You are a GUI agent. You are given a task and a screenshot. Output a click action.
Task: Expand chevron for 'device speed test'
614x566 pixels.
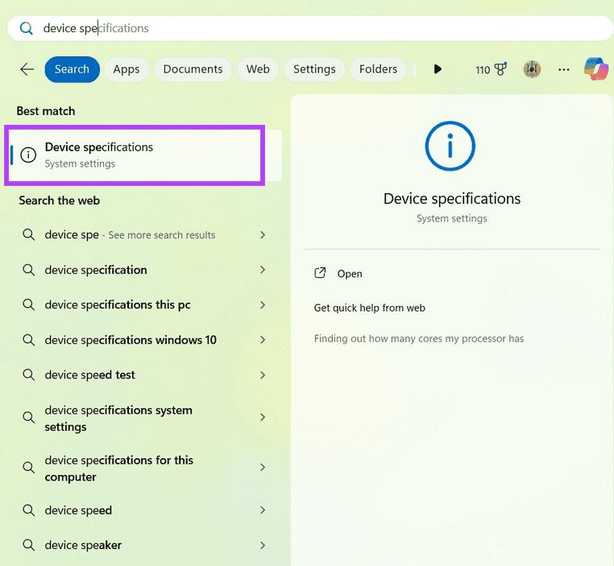click(263, 374)
